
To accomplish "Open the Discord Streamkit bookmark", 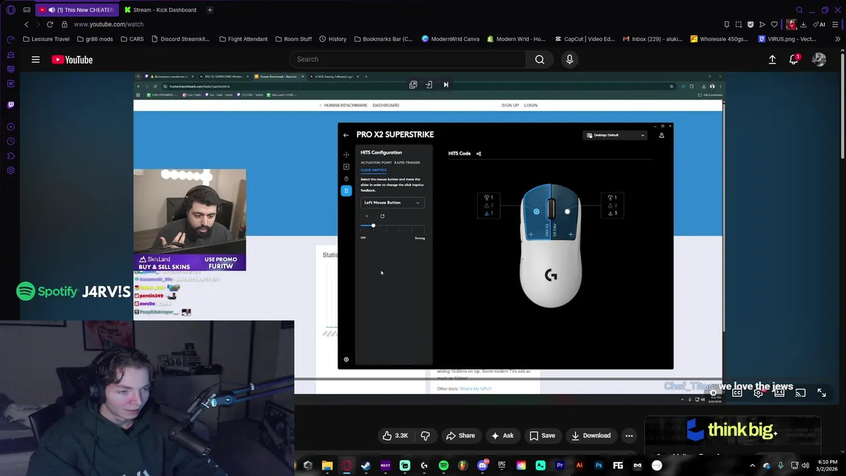I will (180, 39).
